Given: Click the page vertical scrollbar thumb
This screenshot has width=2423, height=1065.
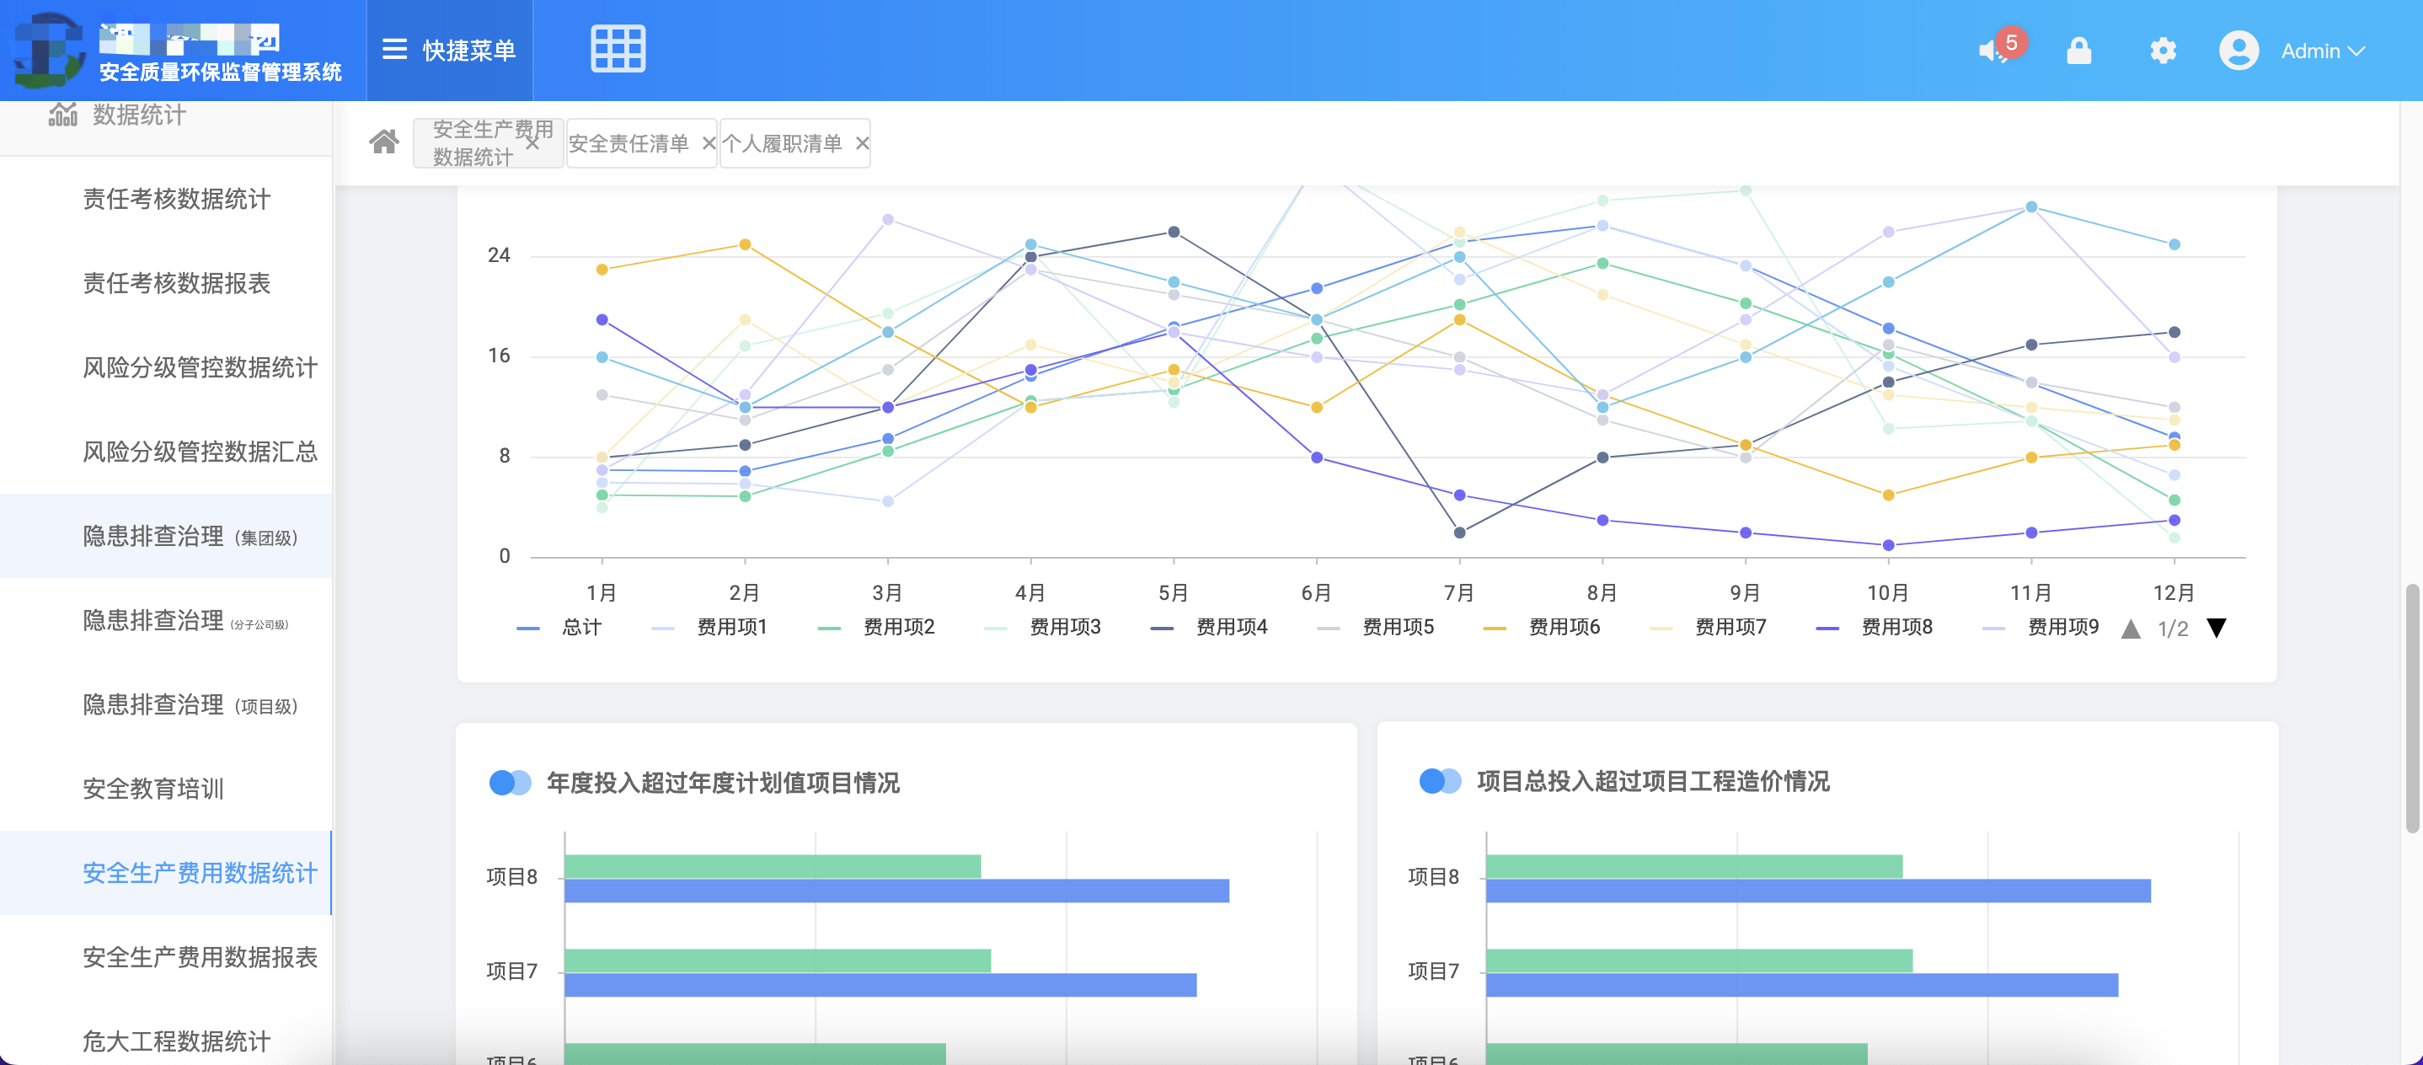Looking at the screenshot, I should 2412,708.
